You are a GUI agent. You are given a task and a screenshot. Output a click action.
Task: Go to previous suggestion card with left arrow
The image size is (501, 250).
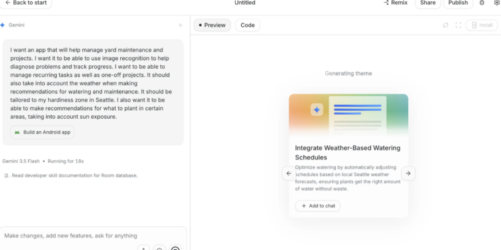point(289,173)
